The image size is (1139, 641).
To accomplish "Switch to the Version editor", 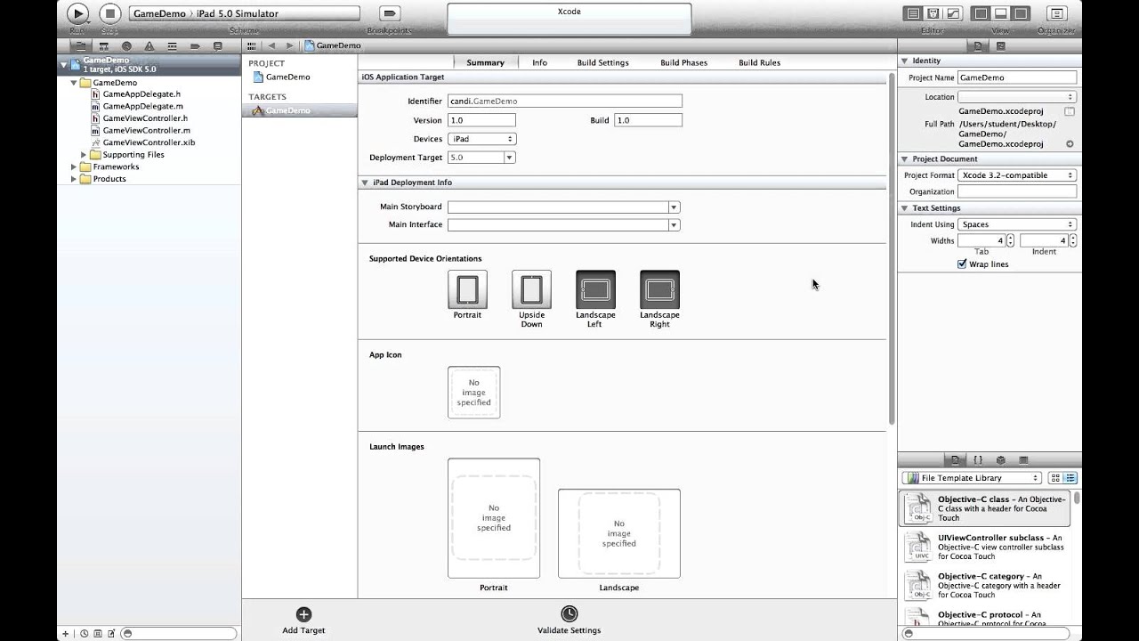I will click(953, 13).
